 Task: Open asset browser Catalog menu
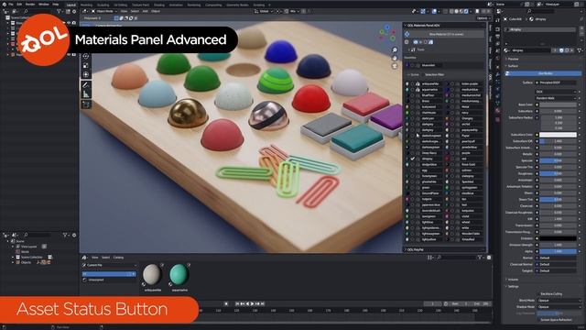118,258
